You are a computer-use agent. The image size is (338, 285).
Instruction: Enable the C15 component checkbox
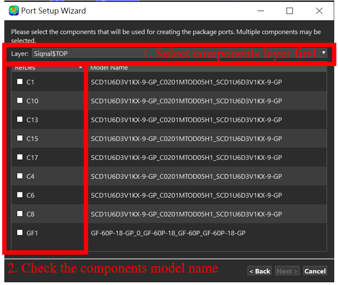pyautogui.click(x=20, y=138)
